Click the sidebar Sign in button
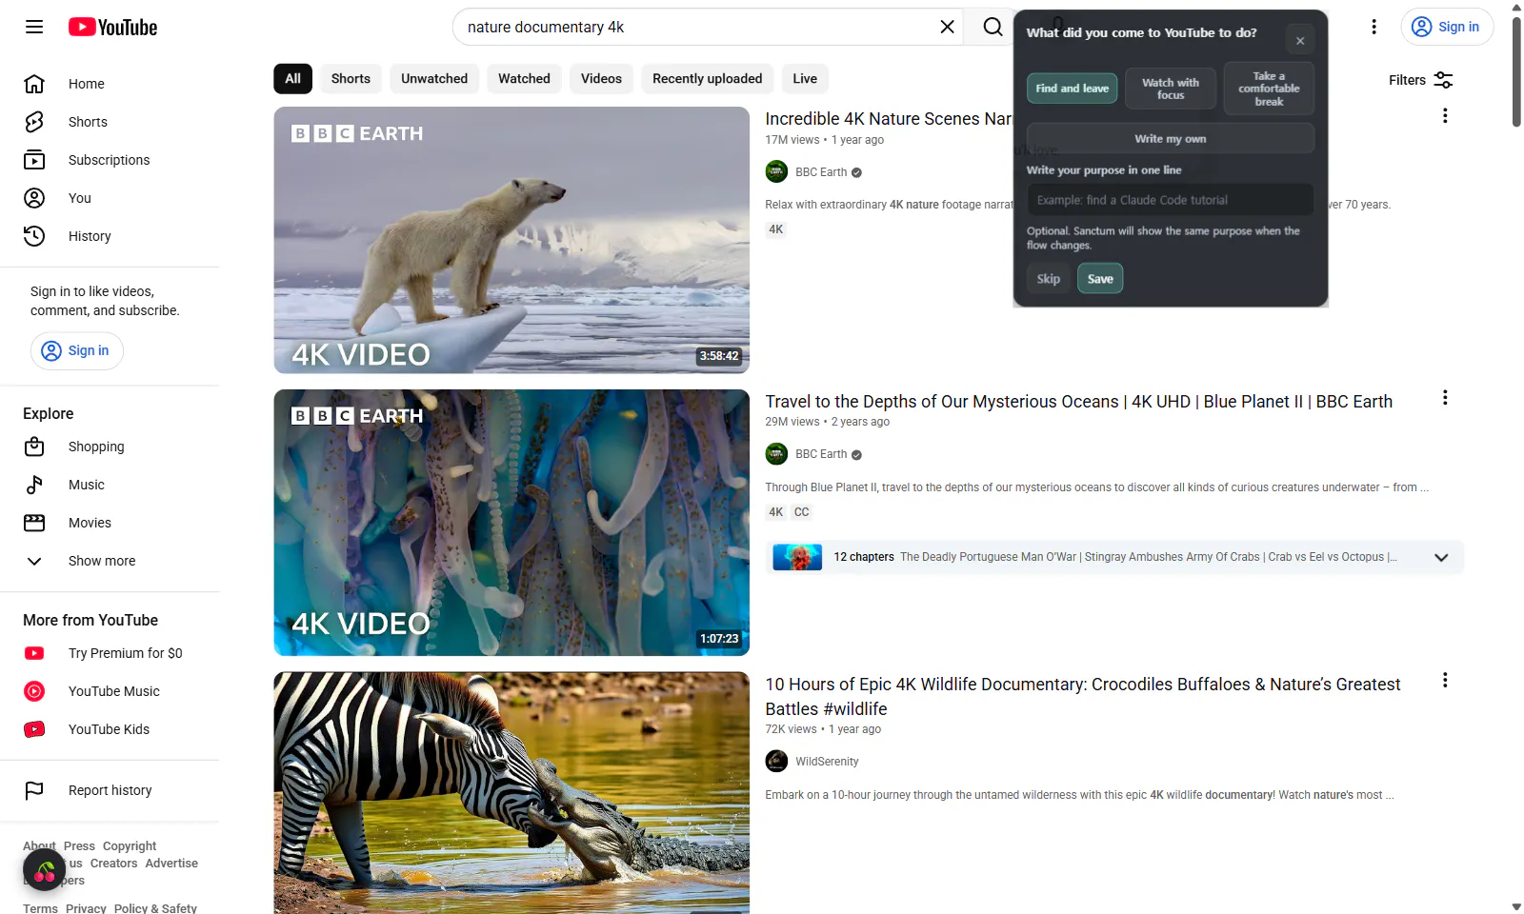Image resolution: width=1524 pixels, height=914 pixels. [77, 350]
